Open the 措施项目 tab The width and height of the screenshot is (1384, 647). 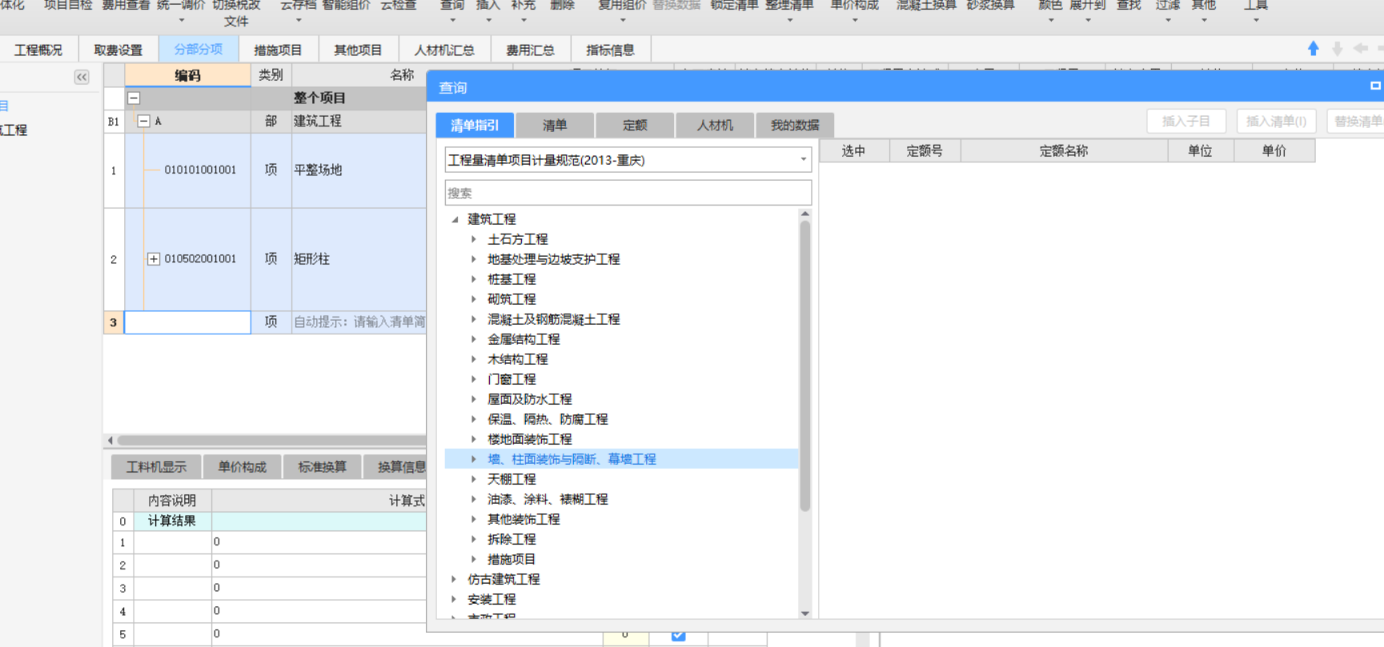pyautogui.click(x=278, y=50)
